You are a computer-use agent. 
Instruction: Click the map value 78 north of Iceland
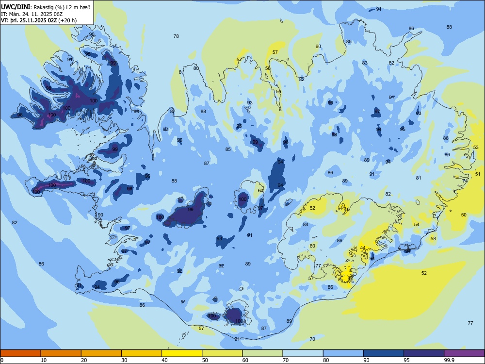coord(176,36)
